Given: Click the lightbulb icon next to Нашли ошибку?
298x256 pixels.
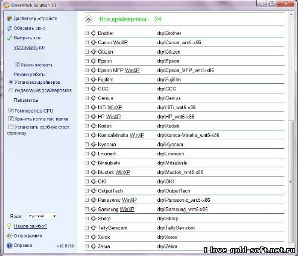Looking at the screenshot, I should pyautogui.click(x=9, y=226).
